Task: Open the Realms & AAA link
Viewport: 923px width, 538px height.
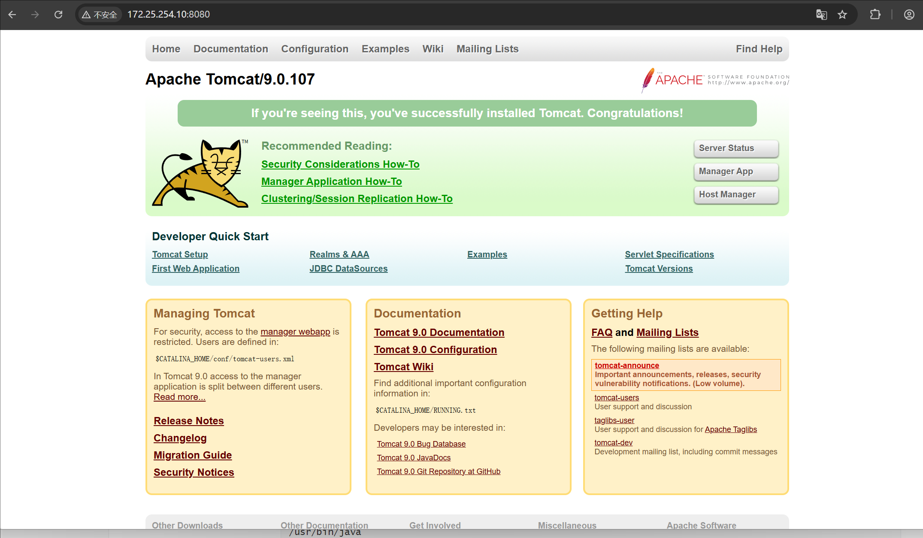Action: click(339, 254)
